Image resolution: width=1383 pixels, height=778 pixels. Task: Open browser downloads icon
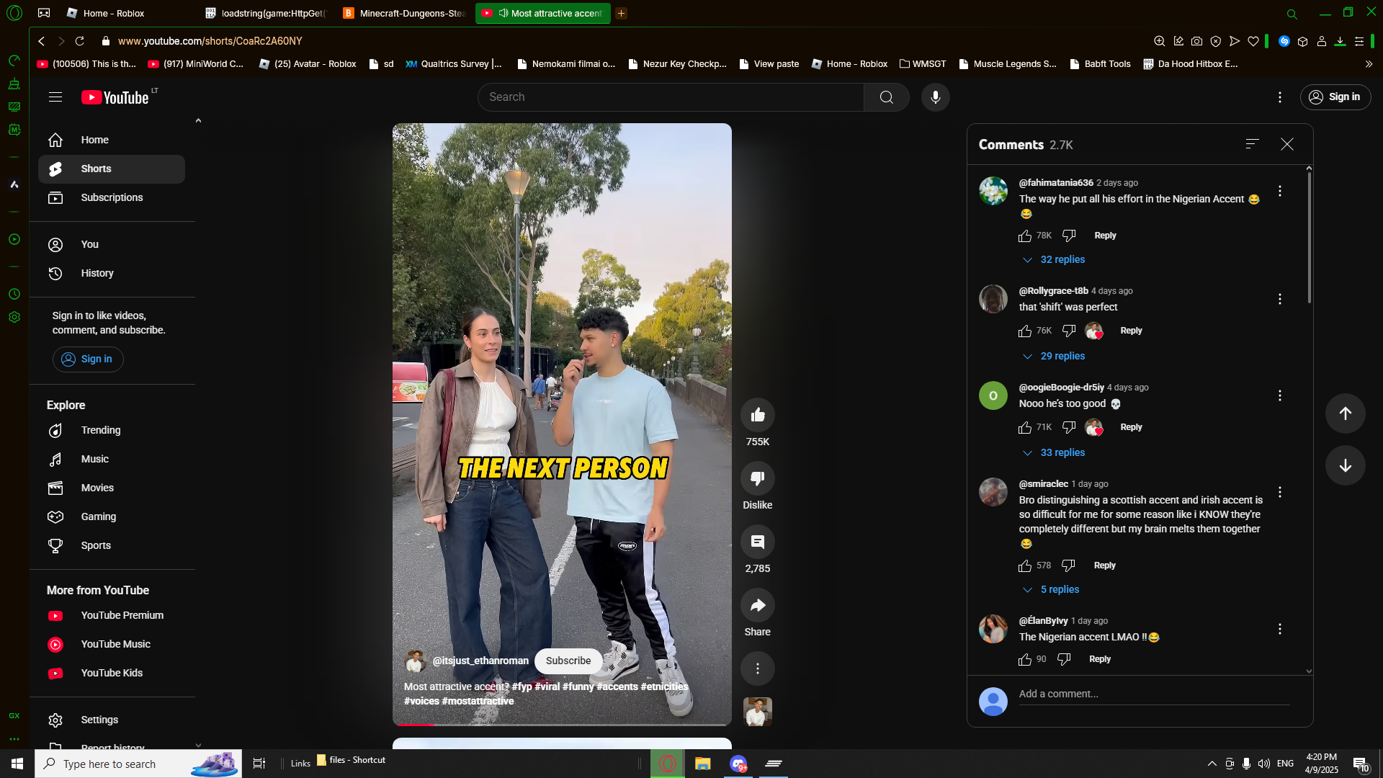click(1340, 41)
